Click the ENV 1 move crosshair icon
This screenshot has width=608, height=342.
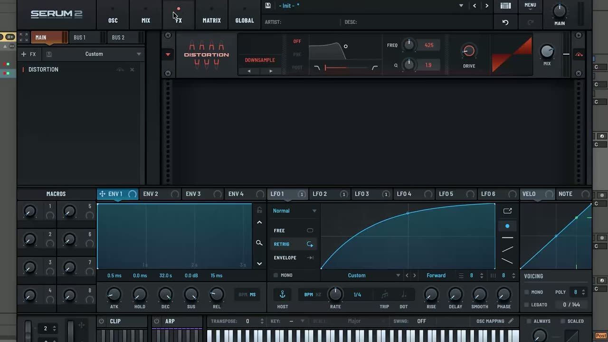[102, 194]
